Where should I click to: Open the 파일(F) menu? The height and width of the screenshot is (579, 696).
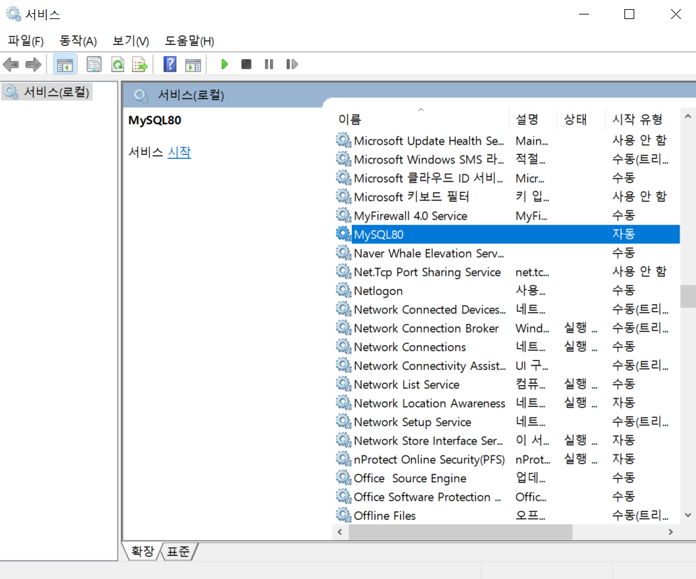26,41
